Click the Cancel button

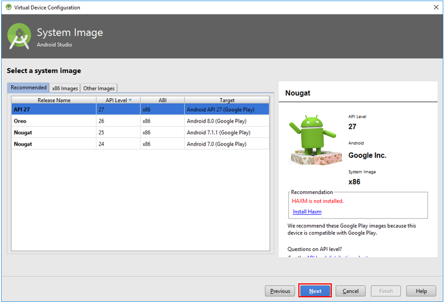(x=351, y=291)
